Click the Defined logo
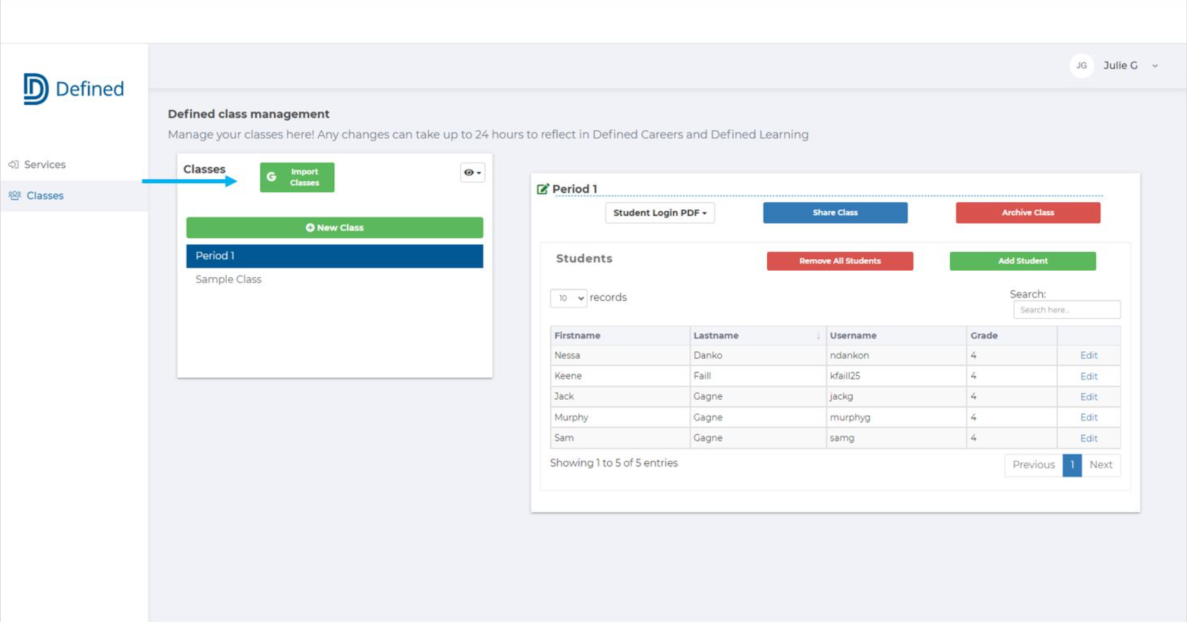 tap(73, 89)
